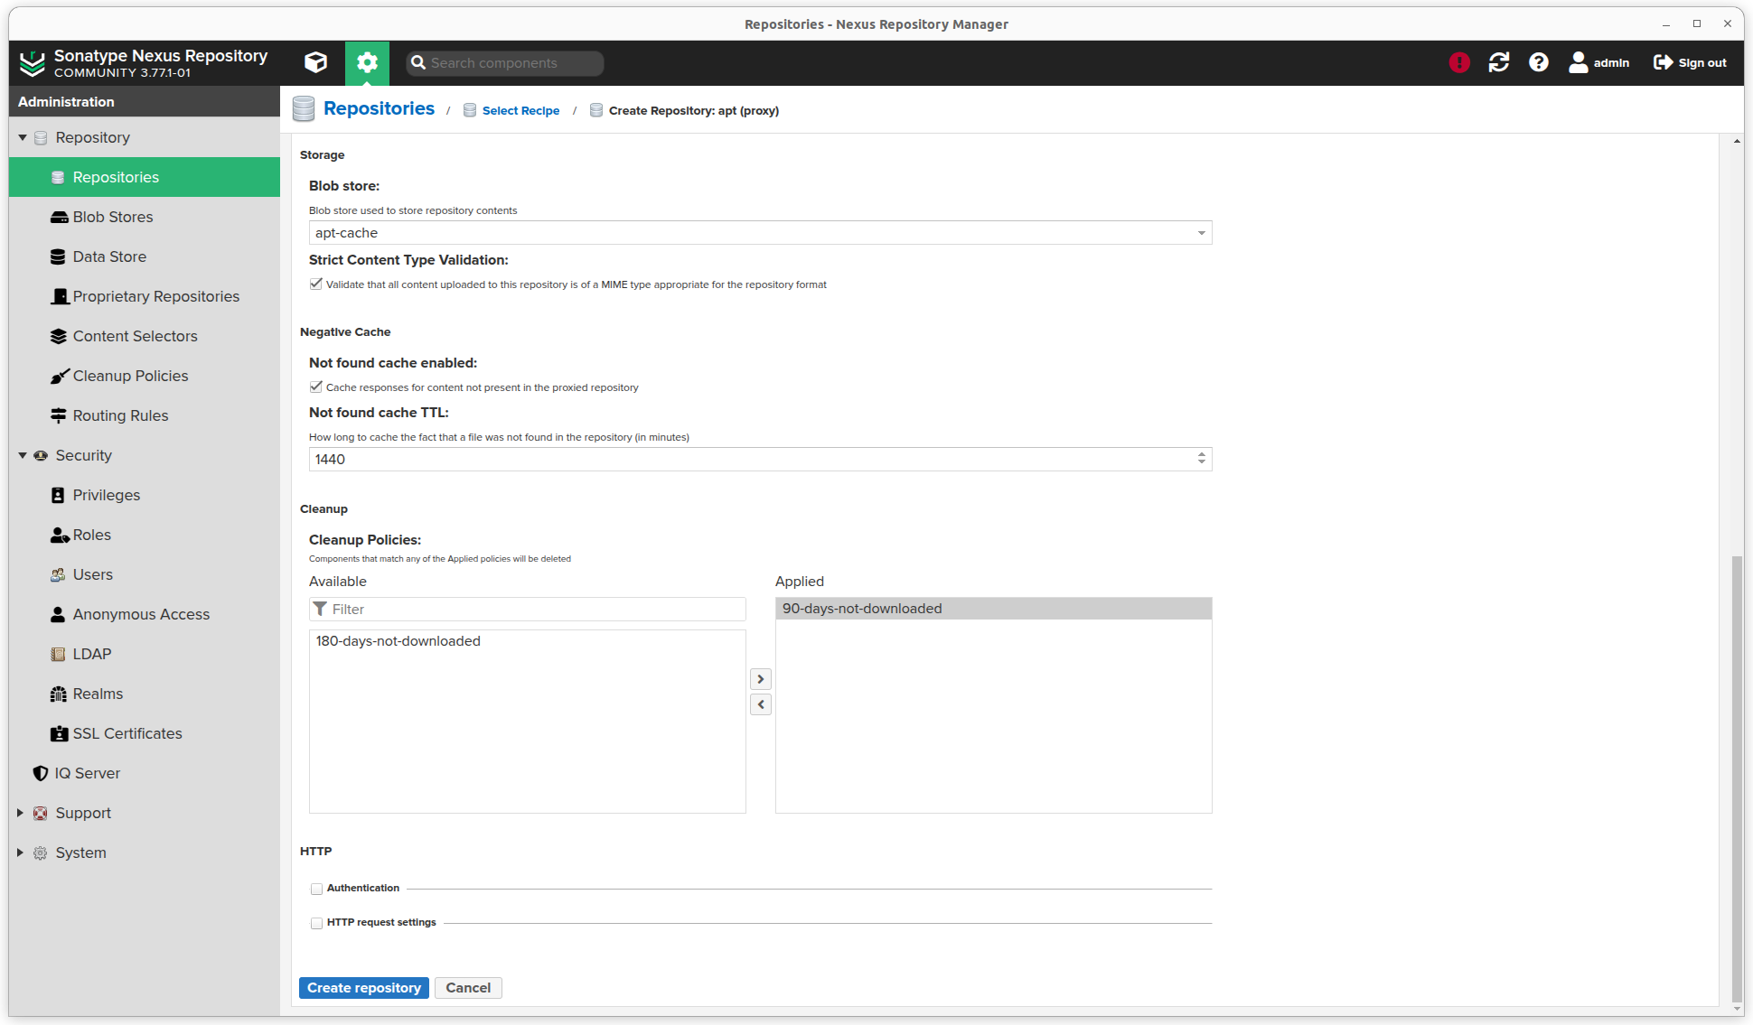The height and width of the screenshot is (1025, 1753).
Task: Open Anonymous Access in the sidebar
Action: click(145, 614)
